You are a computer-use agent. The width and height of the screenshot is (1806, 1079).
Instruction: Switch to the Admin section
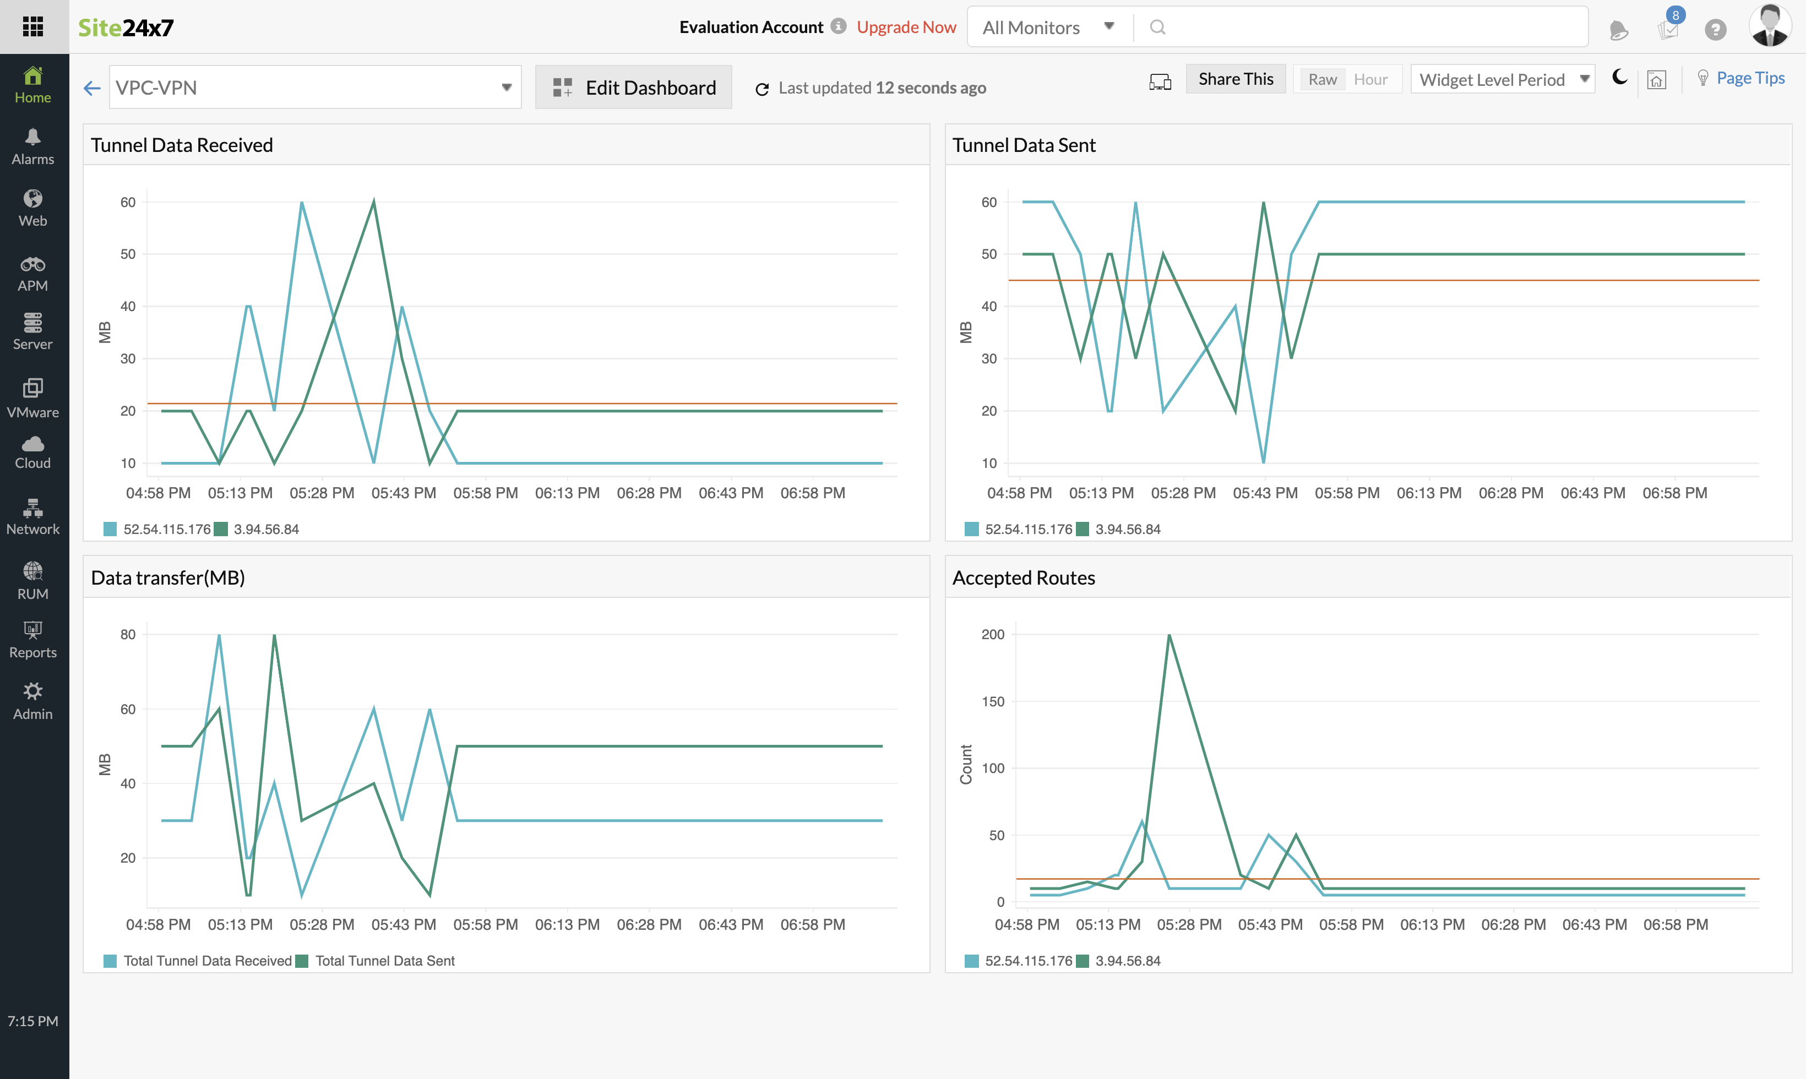pyautogui.click(x=32, y=700)
